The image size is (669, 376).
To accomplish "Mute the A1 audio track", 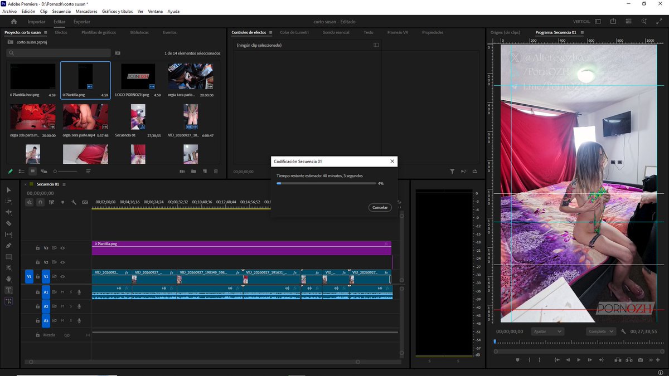I will click(x=62, y=292).
